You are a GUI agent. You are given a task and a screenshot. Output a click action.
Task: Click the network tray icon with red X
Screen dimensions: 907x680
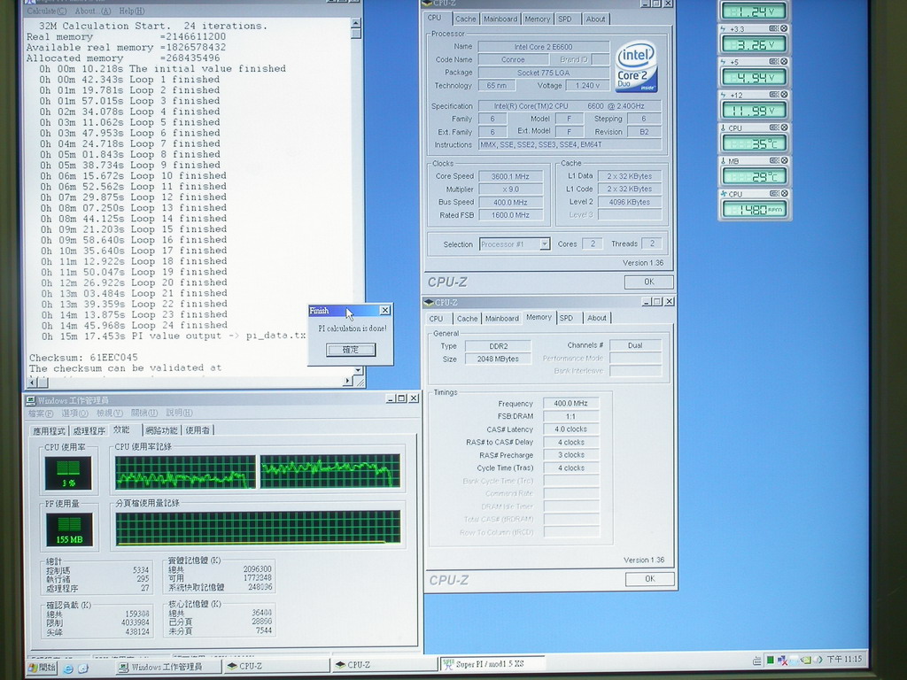[783, 660]
